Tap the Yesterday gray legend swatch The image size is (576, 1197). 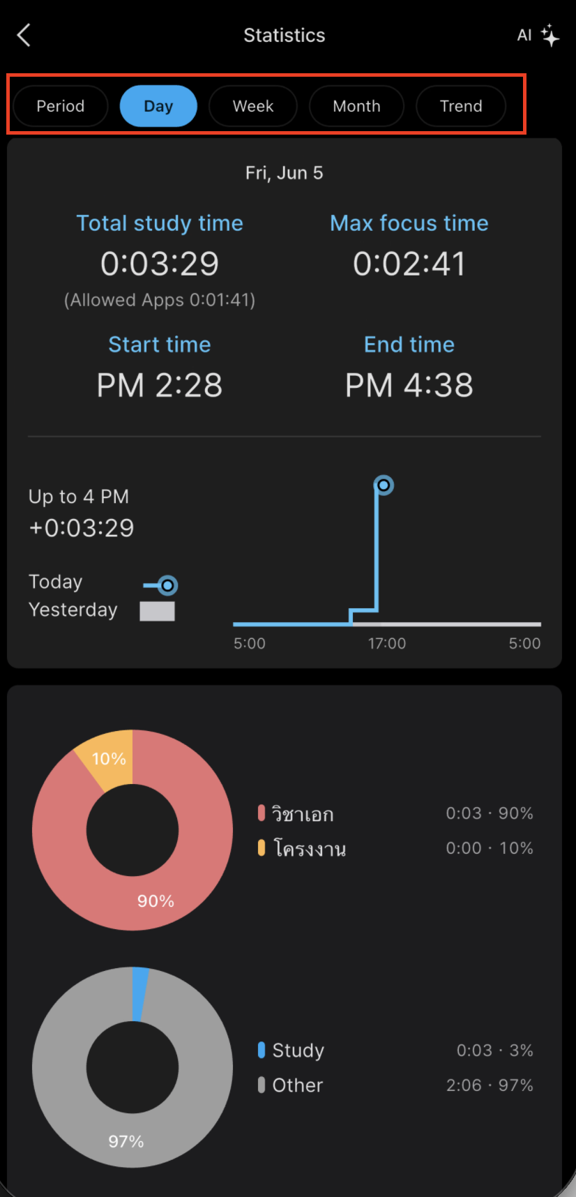[x=157, y=611]
